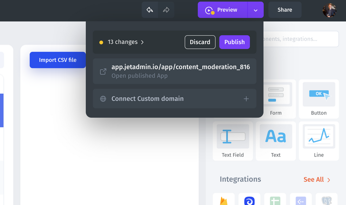The image size is (346, 205).
Task: Click the globe icon on Connect Custom domain
Action: [x=102, y=99]
